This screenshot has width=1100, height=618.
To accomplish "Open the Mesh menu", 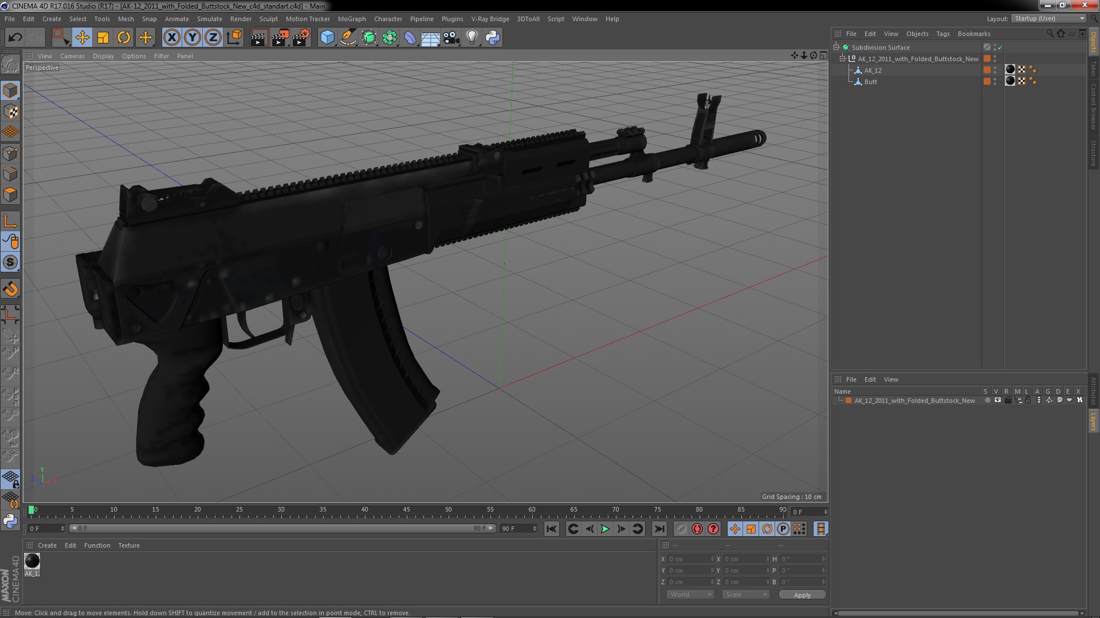I will 125,19.
